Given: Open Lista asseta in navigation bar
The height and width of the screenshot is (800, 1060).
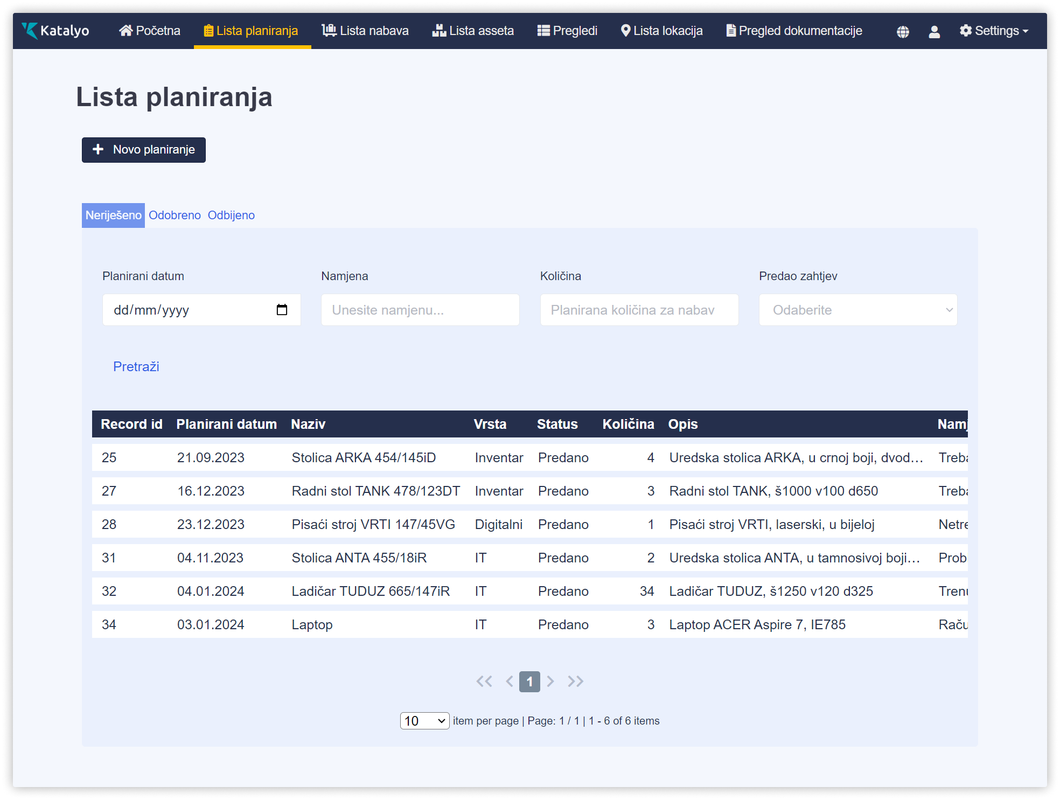Looking at the screenshot, I should tap(473, 31).
